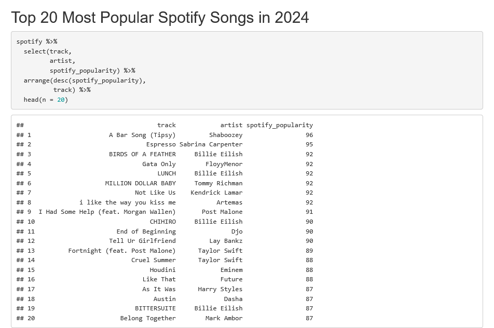Click the artist name 'Sabrina Carpenter'

pos(211,144)
